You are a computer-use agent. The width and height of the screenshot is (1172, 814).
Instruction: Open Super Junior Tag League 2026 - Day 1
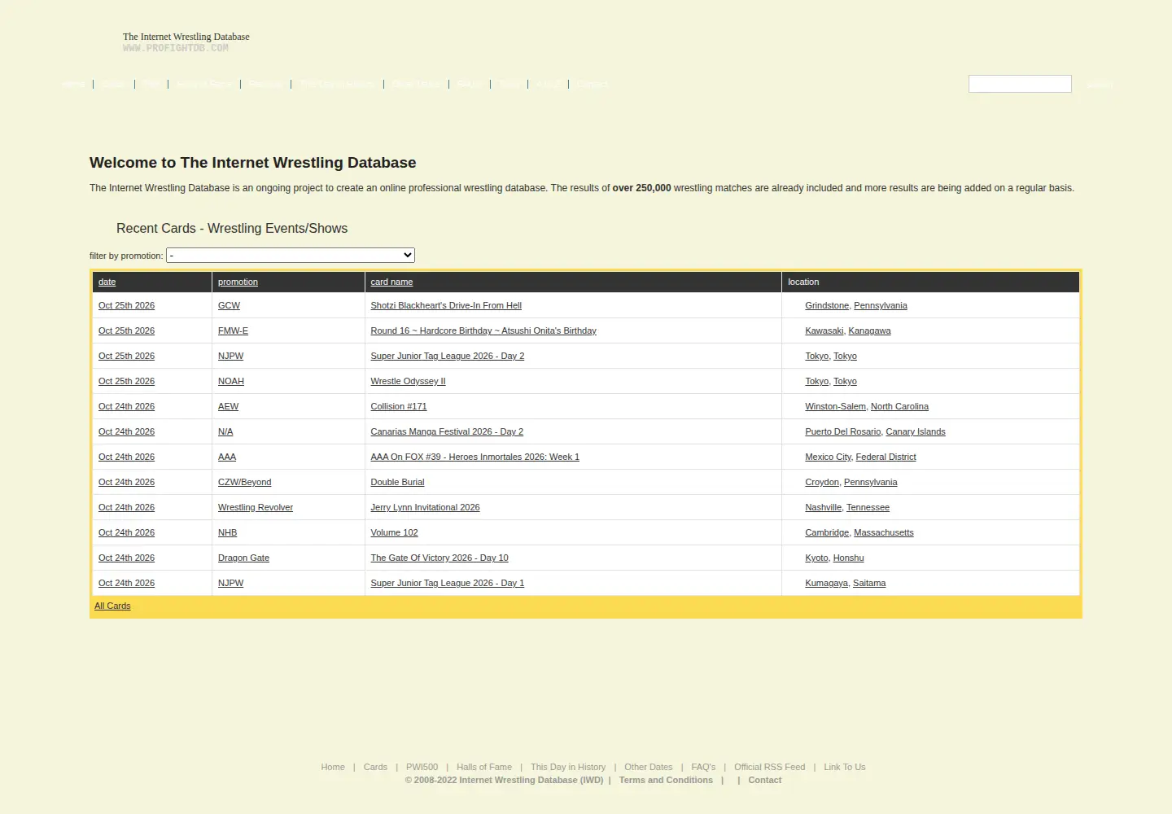click(x=447, y=583)
